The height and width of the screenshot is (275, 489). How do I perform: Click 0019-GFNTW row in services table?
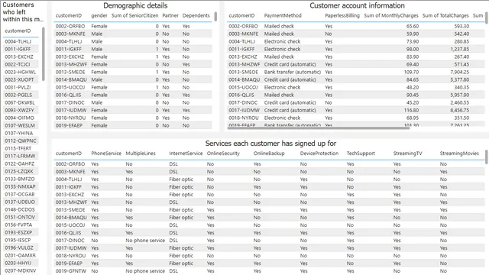(268, 271)
